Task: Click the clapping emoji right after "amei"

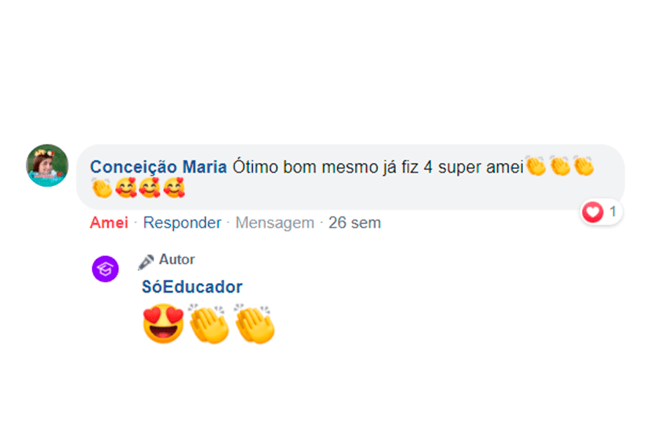Action: 537,167
